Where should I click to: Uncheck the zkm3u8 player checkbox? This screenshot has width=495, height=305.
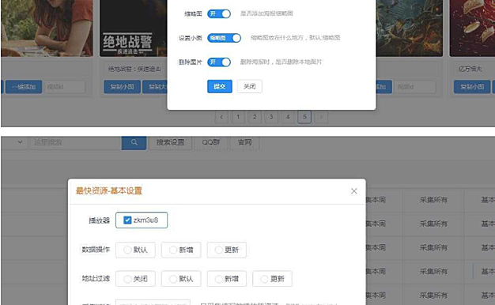coord(127,220)
